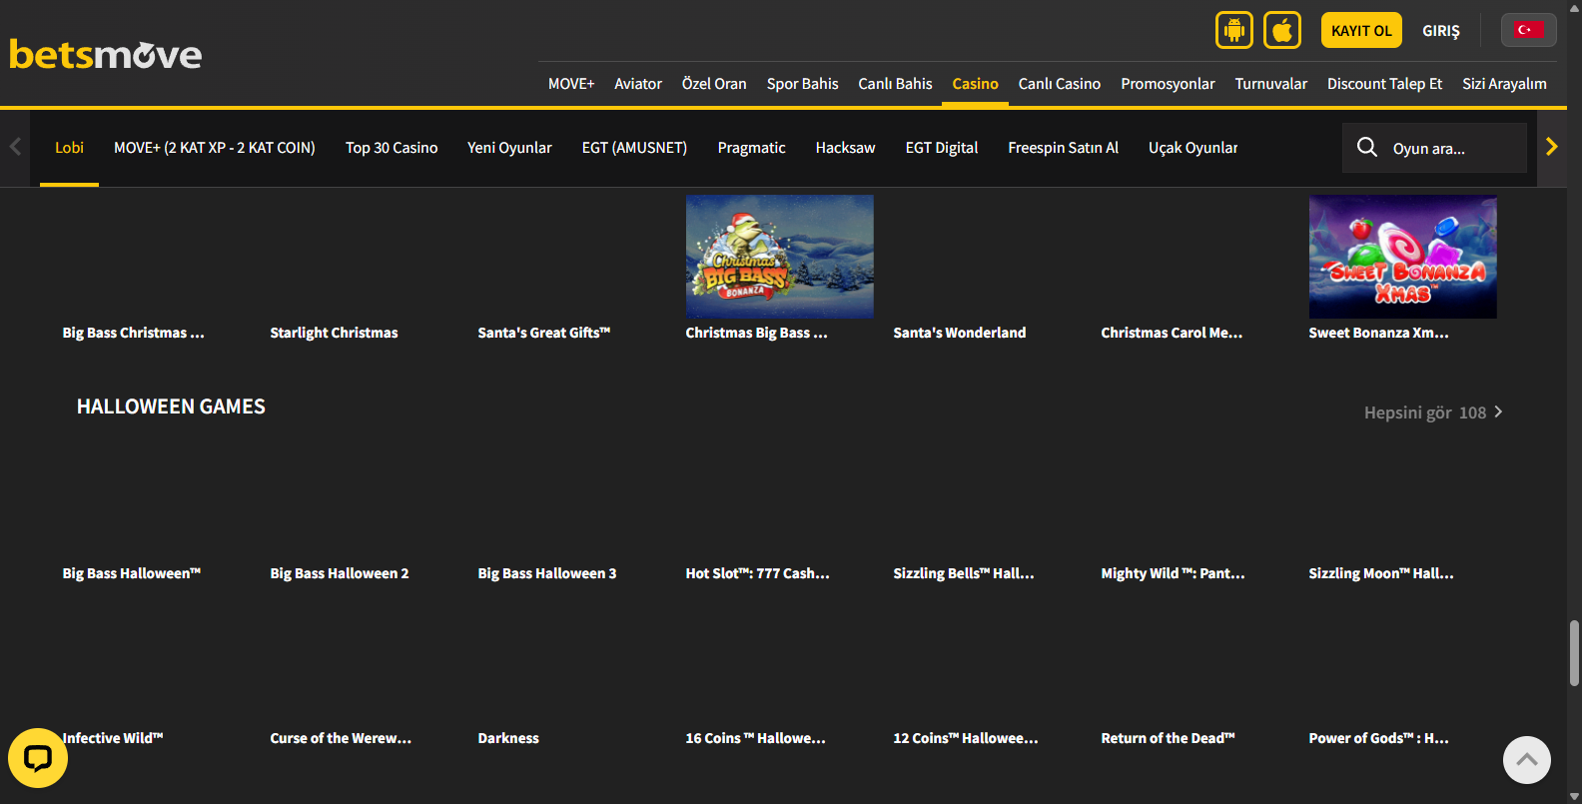
Task: Click the search magnifier icon
Action: (1366, 148)
